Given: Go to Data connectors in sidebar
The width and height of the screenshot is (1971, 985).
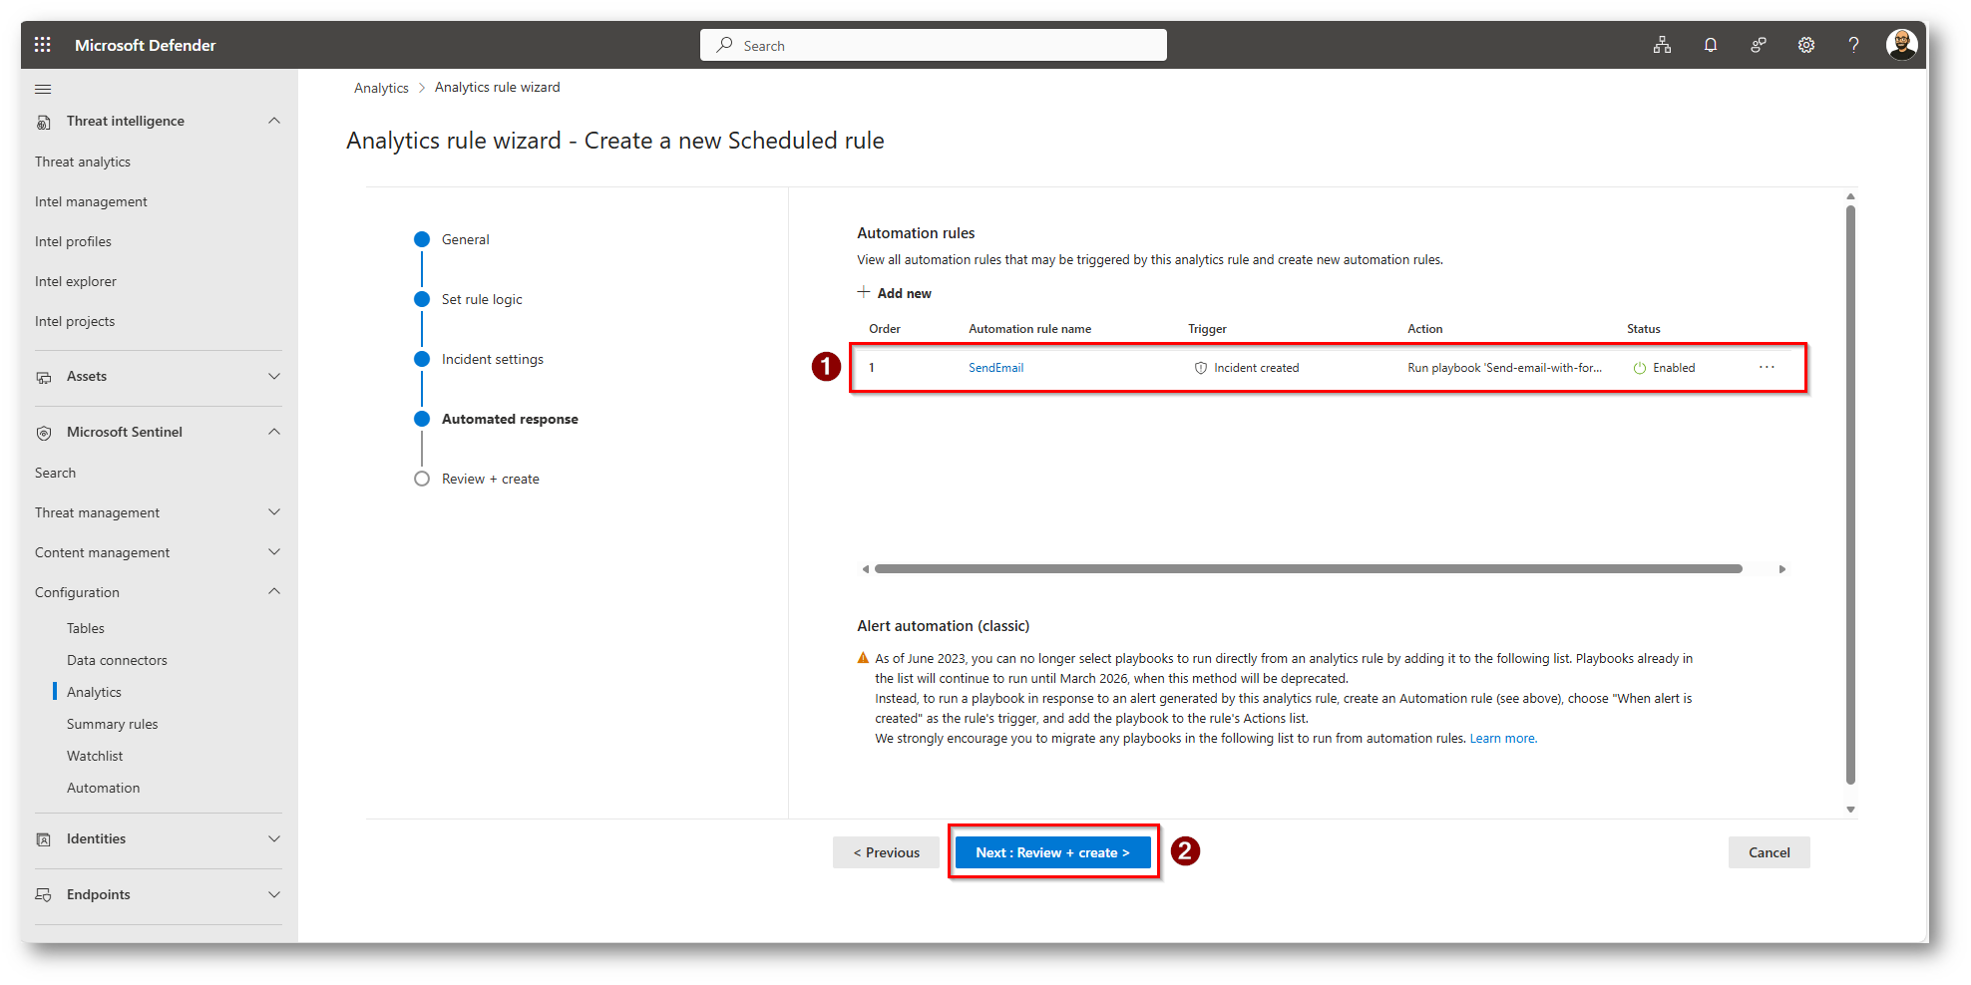Looking at the screenshot, I should (117, 660).
